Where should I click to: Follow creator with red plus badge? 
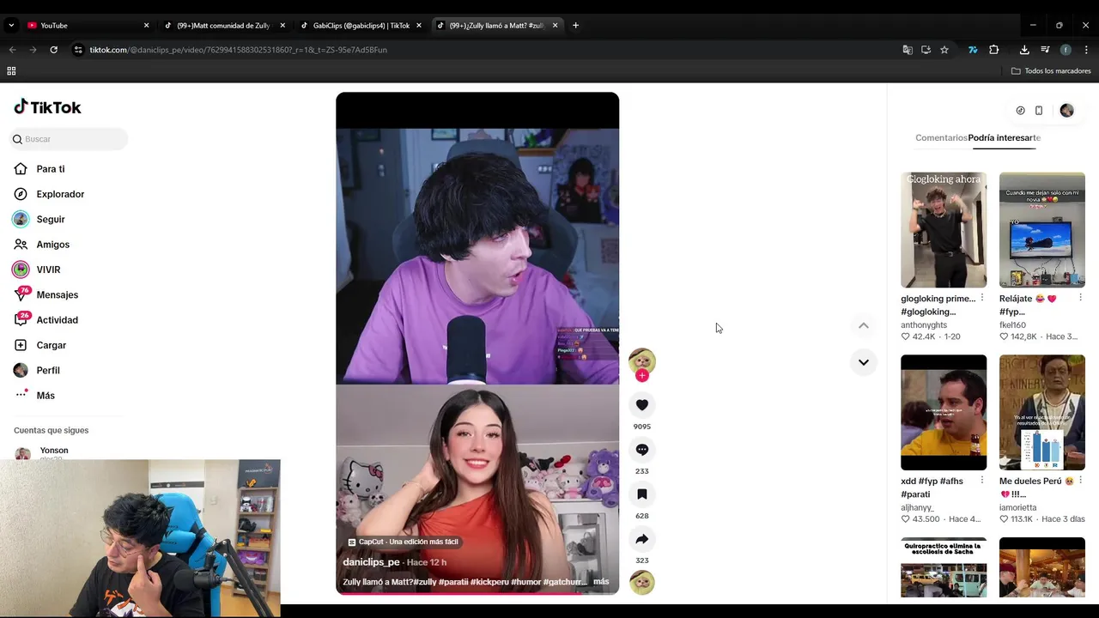coord(642,376)
